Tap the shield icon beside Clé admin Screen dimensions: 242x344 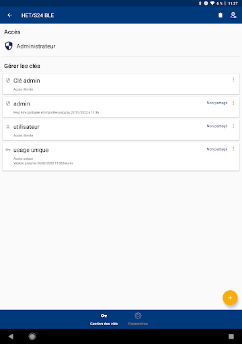point(8,81)
